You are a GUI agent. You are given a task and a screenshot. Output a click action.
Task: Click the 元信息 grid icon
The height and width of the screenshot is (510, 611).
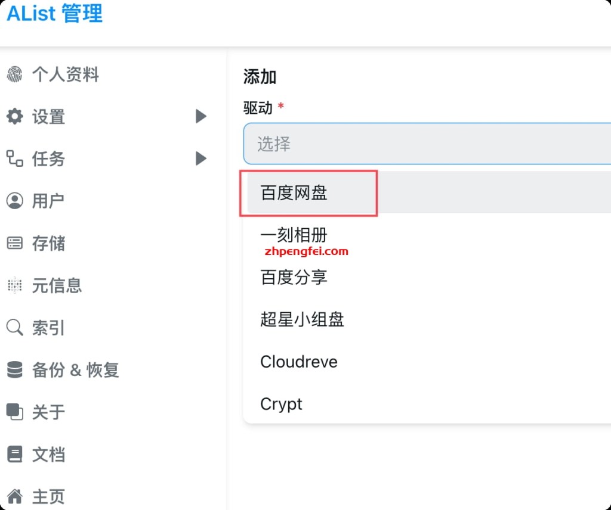[14, 285]
